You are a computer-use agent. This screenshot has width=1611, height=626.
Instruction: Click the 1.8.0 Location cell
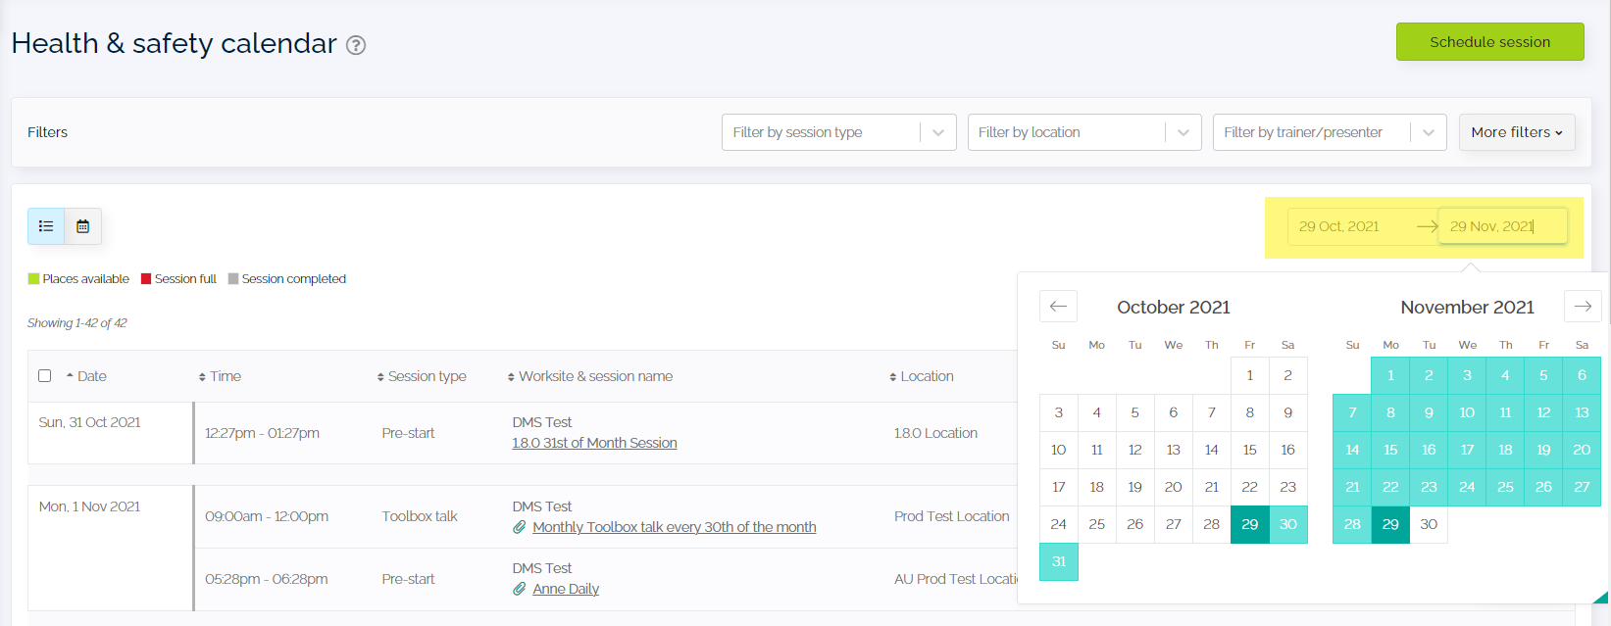click(935, 433)
